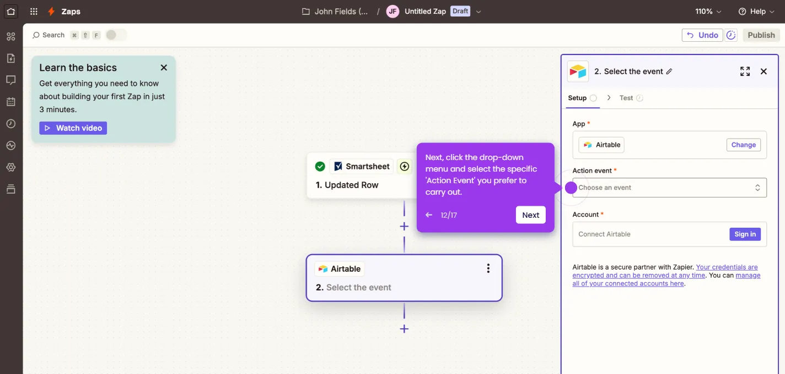
Task: Click Next in the tour tooltip
Action: coord(530,215)
